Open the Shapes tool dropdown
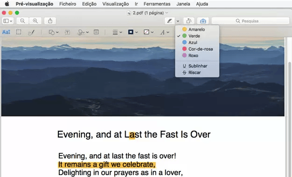Screen dimensions: 292x177 coord(53,32)
